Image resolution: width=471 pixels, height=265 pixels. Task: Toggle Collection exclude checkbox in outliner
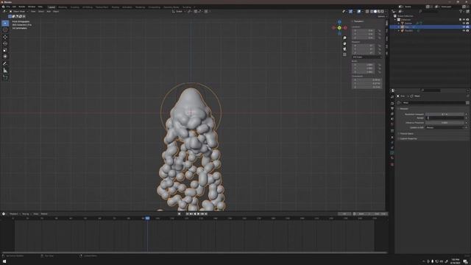tap(460, 20)
